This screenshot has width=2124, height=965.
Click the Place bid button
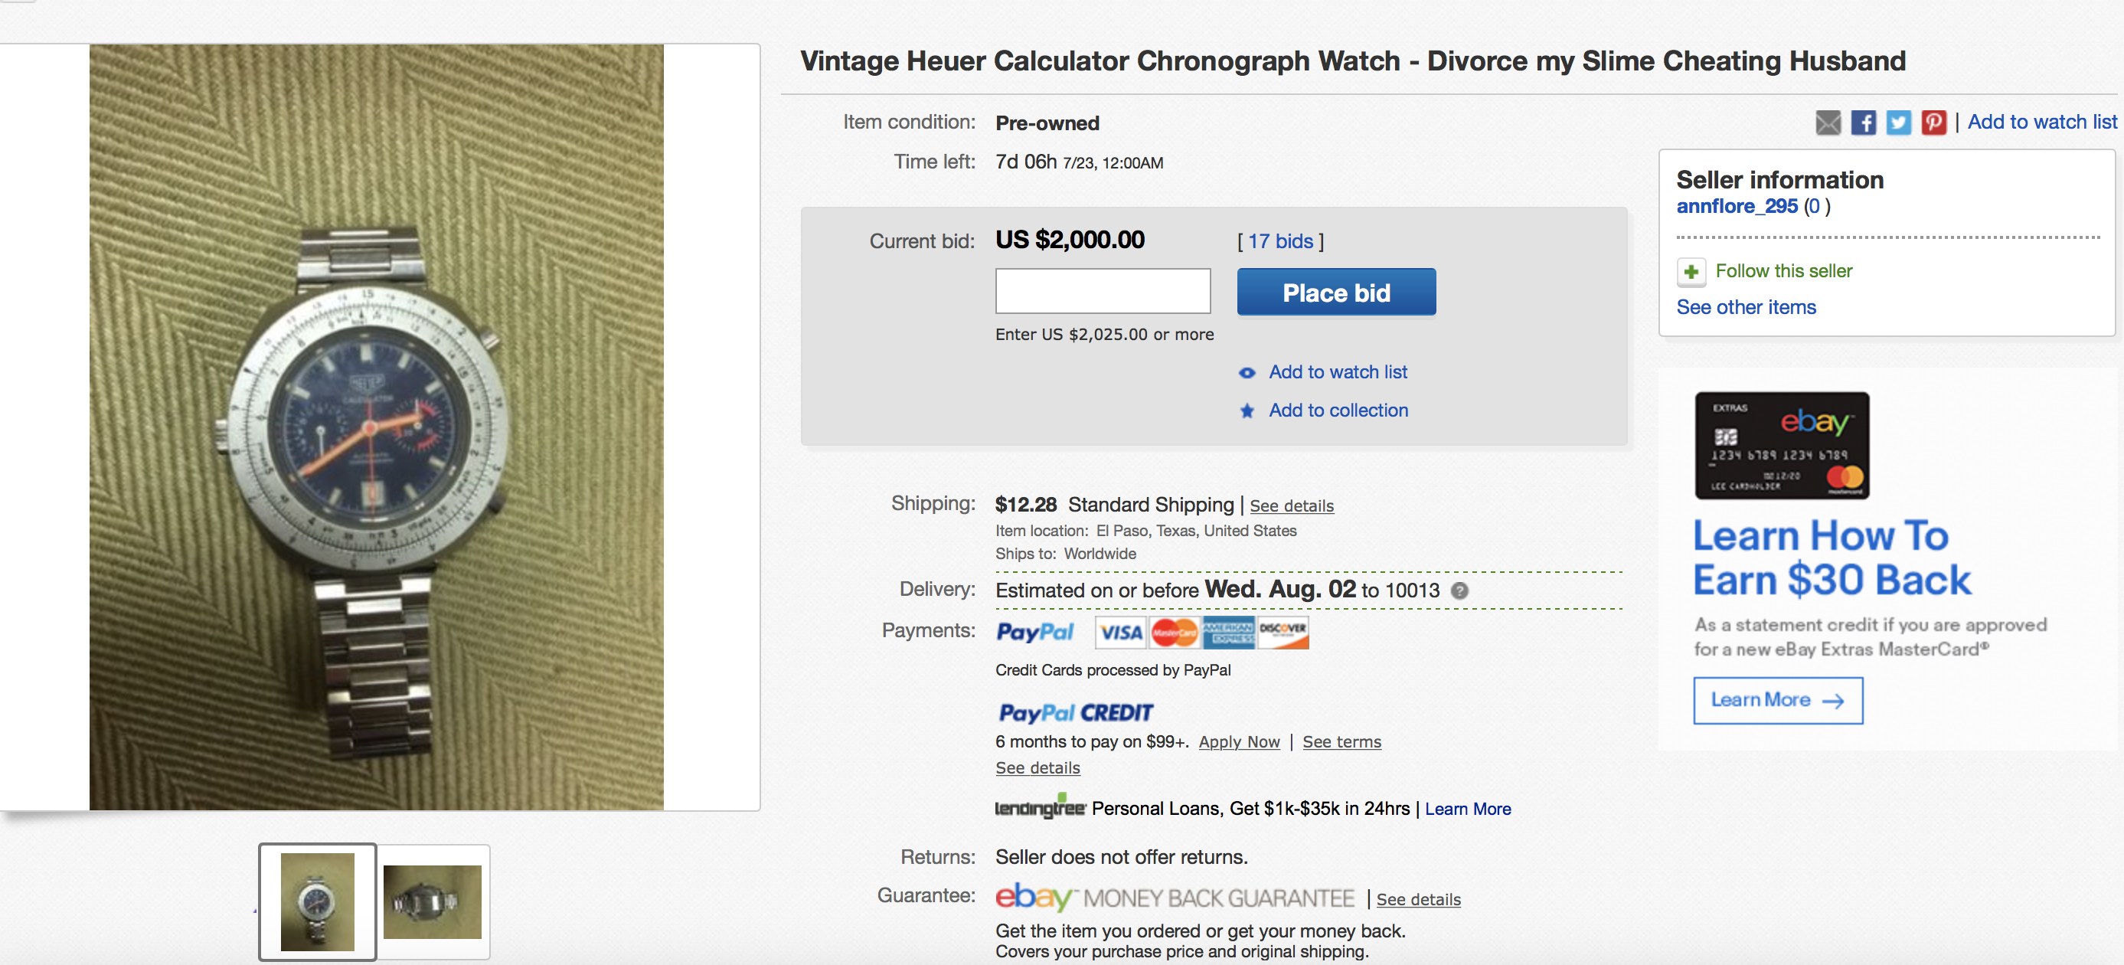click(x=1336, y=292)
